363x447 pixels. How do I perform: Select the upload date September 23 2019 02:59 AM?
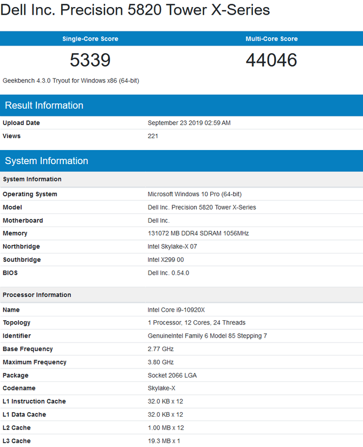189,123
